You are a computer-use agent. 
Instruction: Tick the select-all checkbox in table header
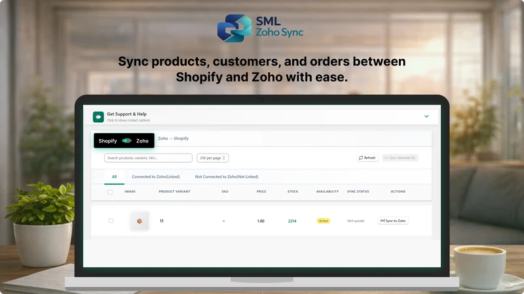point(110,192)
